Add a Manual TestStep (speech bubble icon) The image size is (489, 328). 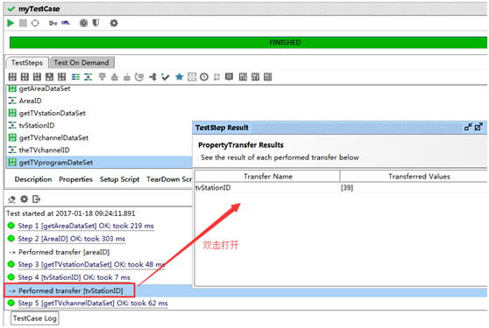click(x=229, y=77)
